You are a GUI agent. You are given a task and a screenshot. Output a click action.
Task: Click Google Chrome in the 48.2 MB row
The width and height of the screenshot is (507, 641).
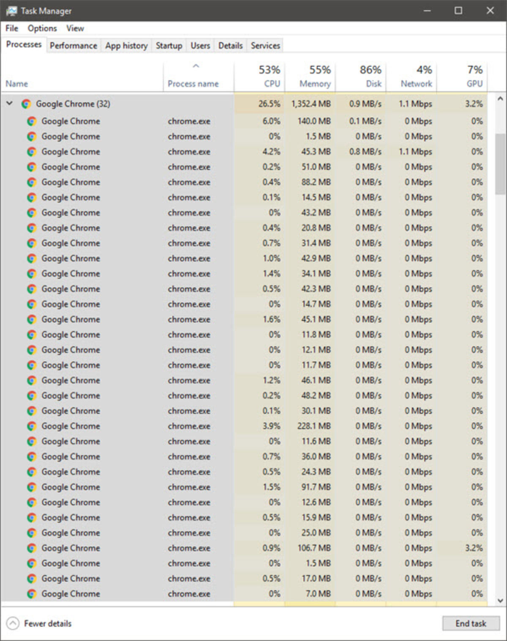pyautogui.click(x=71, y=396)
